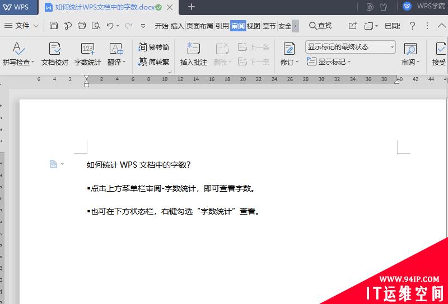Click the collaboration icon next to share
The height and width of the screenshot is (304, 448).
point(369,26)
